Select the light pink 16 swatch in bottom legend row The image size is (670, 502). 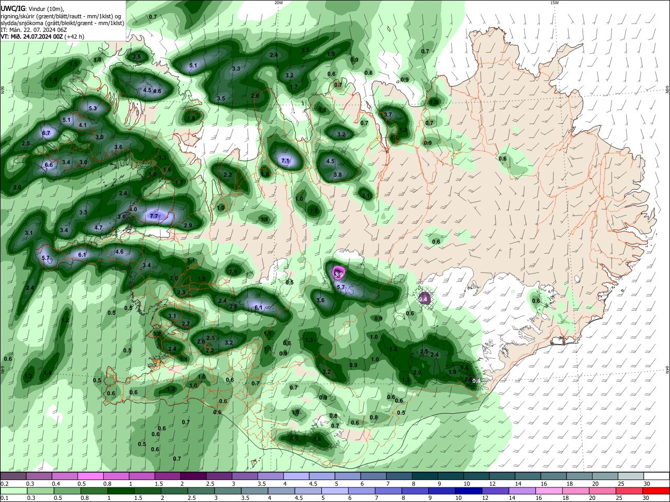[x=549, y=490]
